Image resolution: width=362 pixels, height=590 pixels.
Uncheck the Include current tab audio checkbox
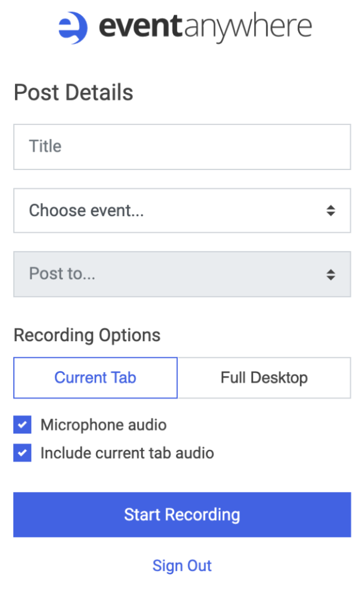coord(22,453)
